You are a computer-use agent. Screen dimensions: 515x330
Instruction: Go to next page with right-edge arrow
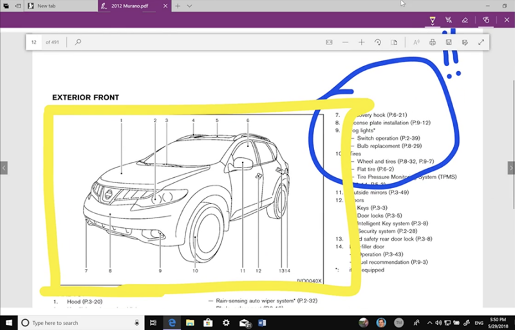tap(511, 168)
